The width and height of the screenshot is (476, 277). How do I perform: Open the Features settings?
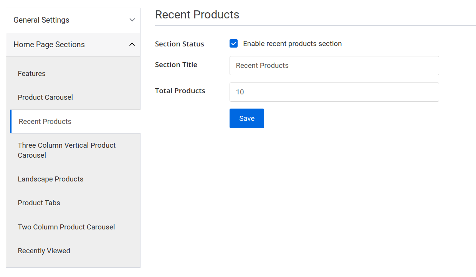31,73
